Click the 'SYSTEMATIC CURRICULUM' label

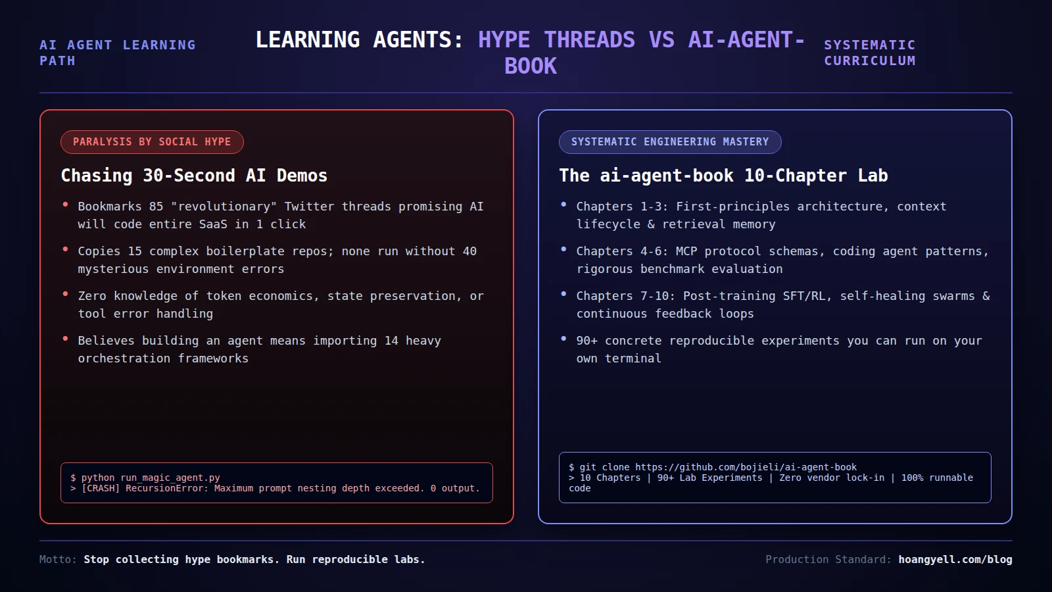click(x=869, y=53)
